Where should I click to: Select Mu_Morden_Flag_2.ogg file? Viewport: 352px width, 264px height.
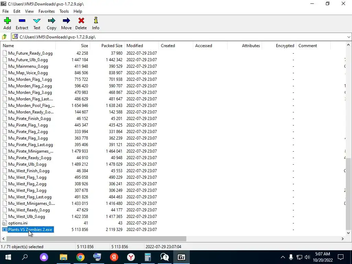[30, 86]
